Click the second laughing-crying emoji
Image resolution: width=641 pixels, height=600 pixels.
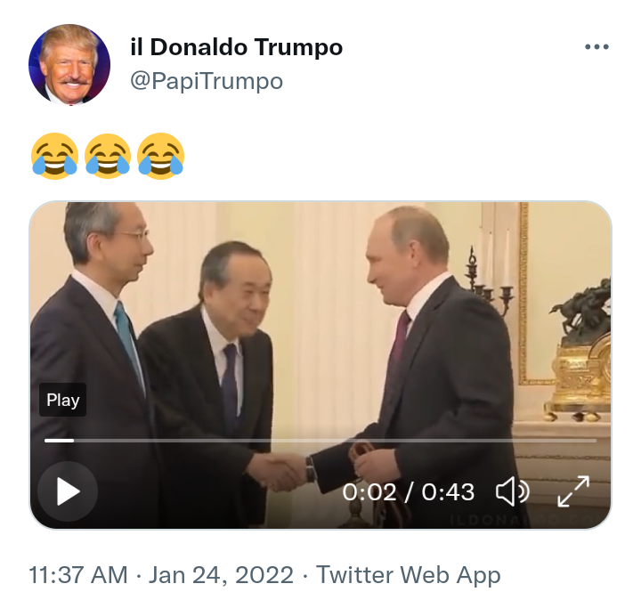[x=108, y=156]
